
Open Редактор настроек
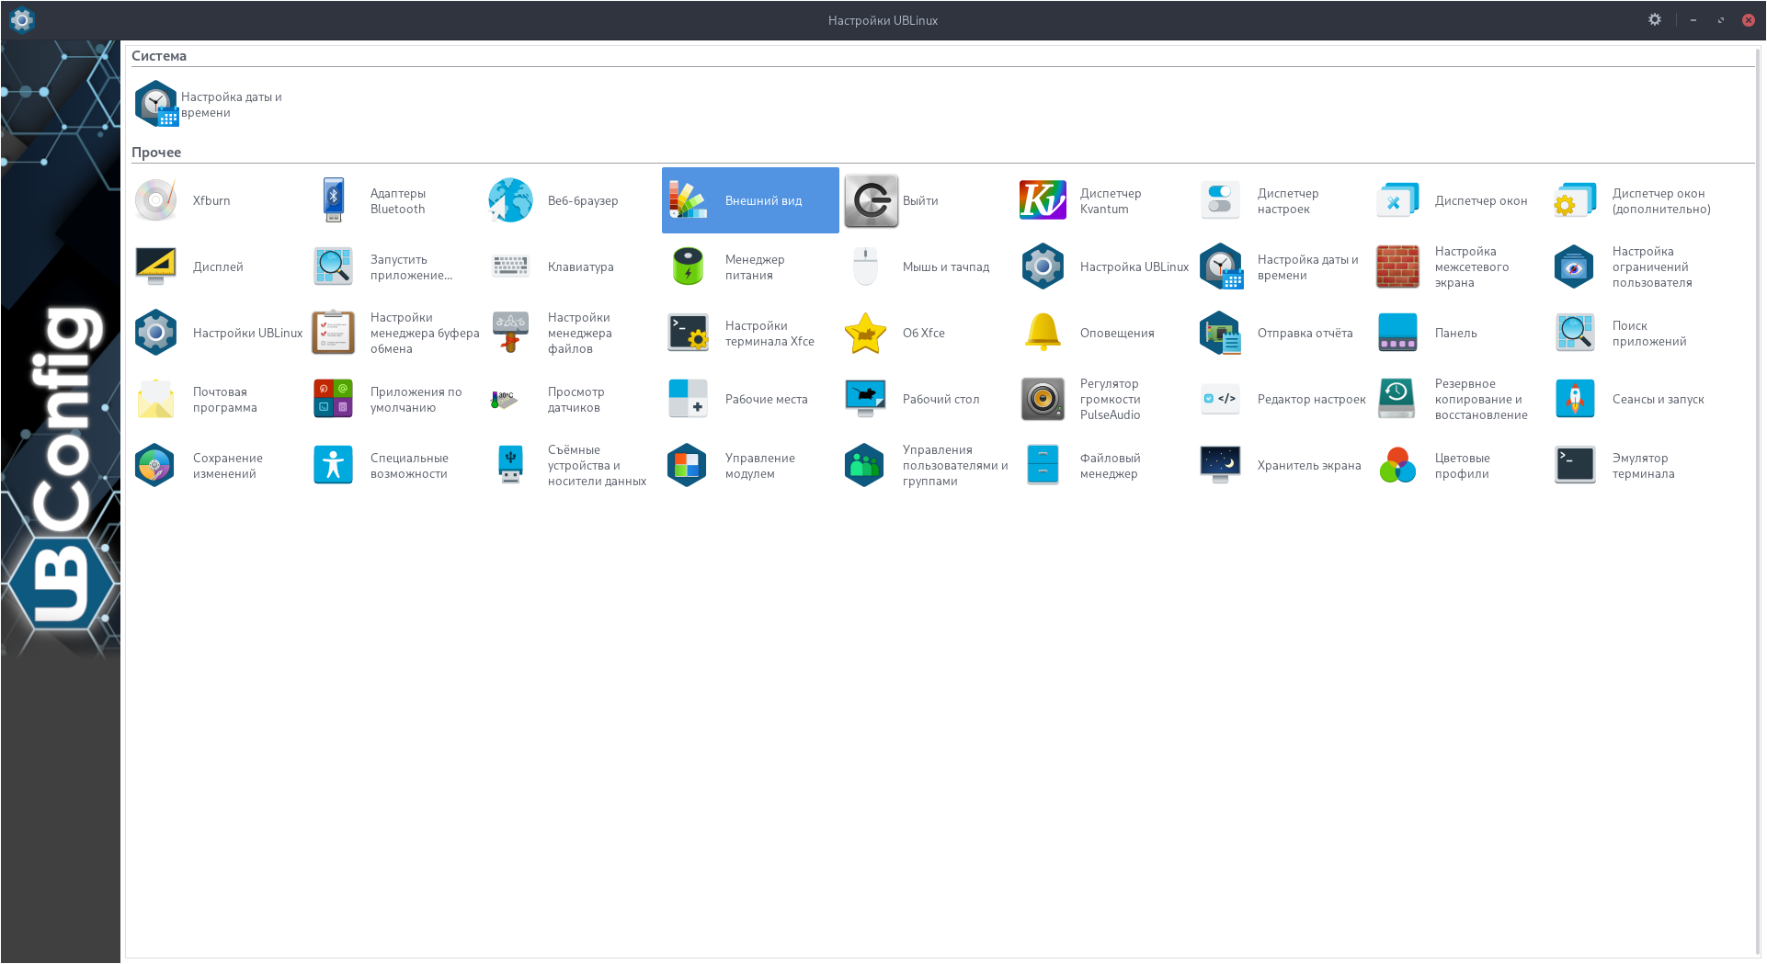[x=1283, y=399]
